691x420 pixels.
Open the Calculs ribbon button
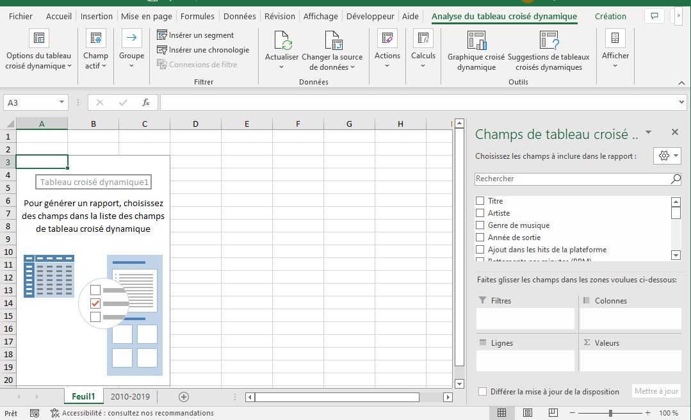423,49
